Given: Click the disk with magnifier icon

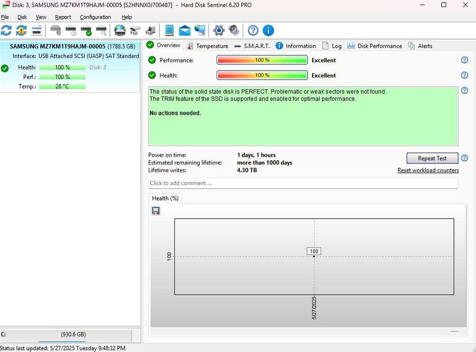Looking at the screenshot, I should (102, 30).
